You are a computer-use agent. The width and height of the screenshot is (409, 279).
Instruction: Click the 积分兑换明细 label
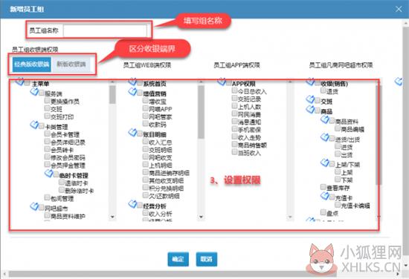point(166,188)
